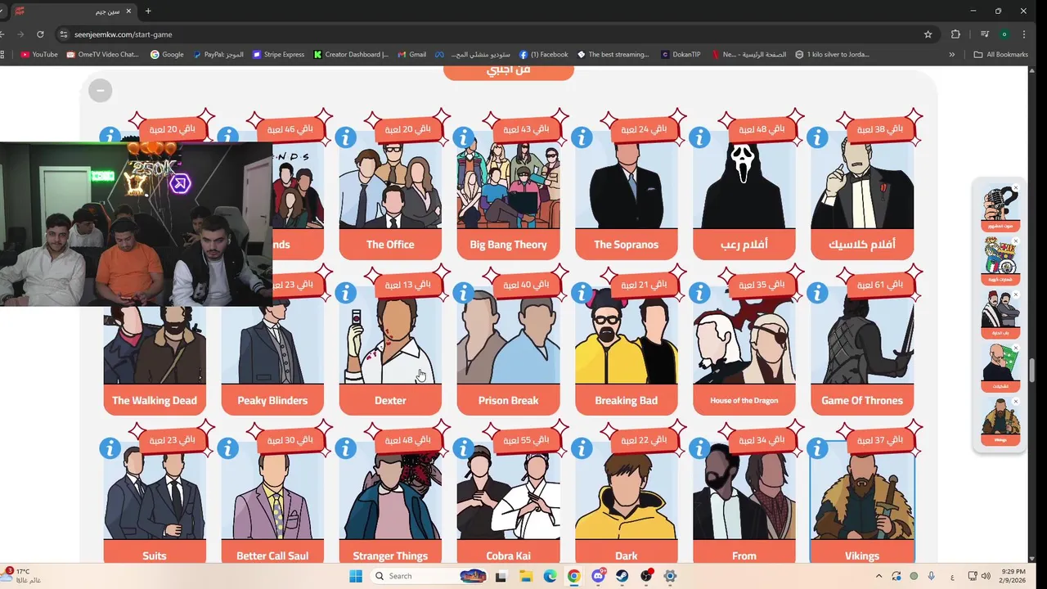Open a new browser tab
The width and height of the screenshot is (1047, 589).
[148, 11]
